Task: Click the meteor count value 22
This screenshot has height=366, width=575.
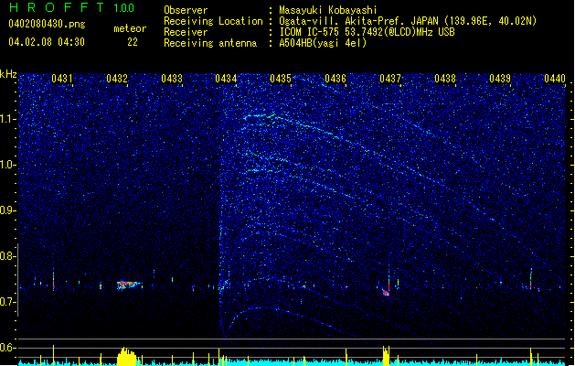Action: tap(133, 42)
